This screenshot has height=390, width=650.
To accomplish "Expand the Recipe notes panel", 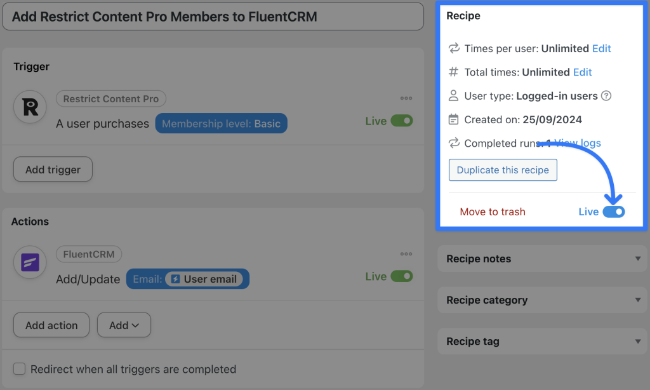I will pyautogui.click(x=541, y=259).
